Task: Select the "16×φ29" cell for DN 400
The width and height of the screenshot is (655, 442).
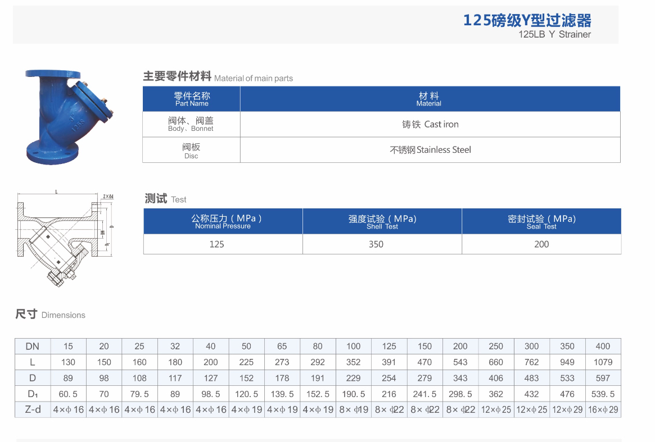Action: (603, 409)
